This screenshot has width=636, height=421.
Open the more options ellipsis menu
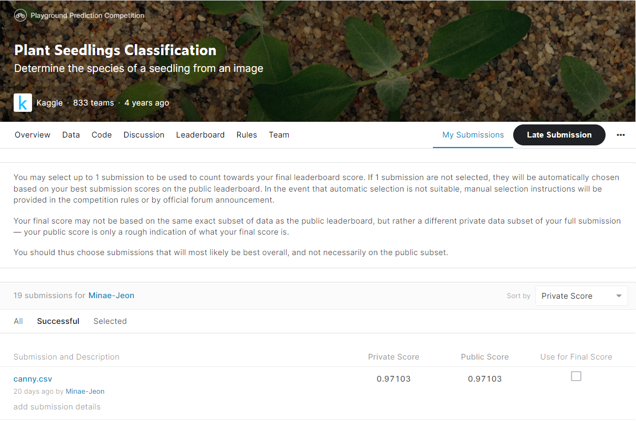[x=621, y=135]
